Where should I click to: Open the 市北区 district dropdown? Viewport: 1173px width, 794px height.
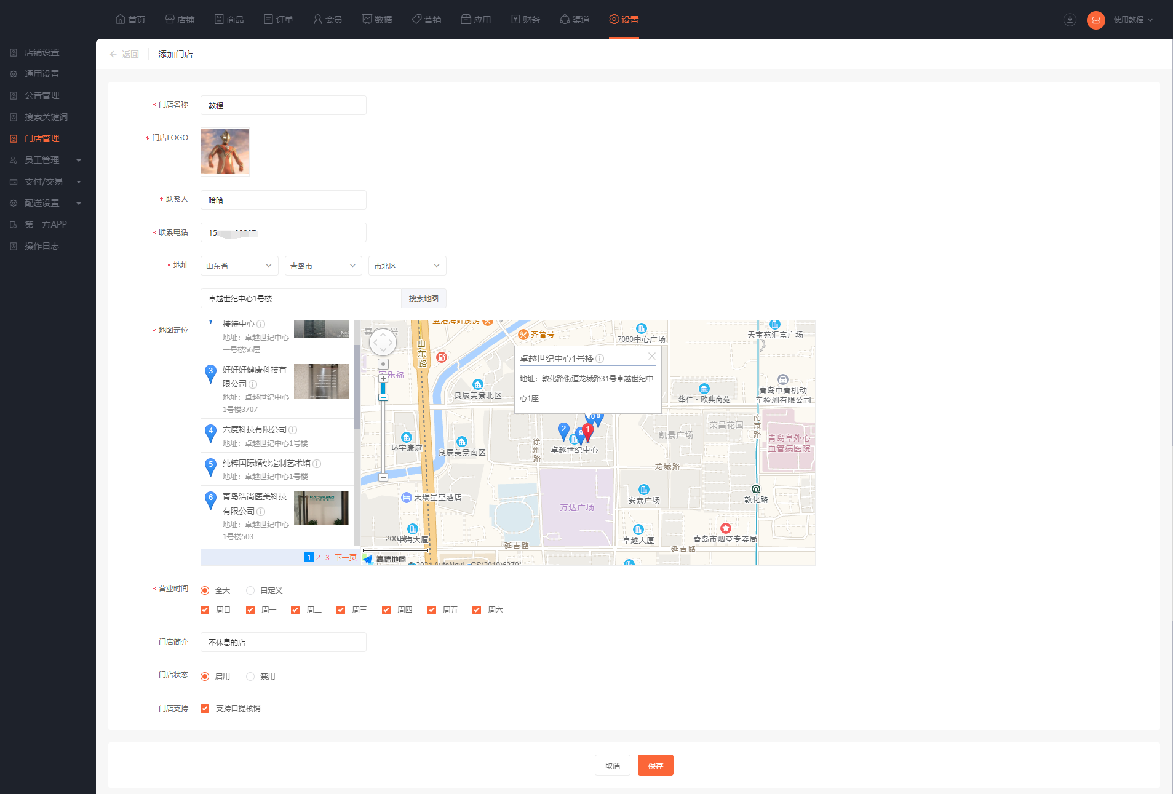point(407,266)
